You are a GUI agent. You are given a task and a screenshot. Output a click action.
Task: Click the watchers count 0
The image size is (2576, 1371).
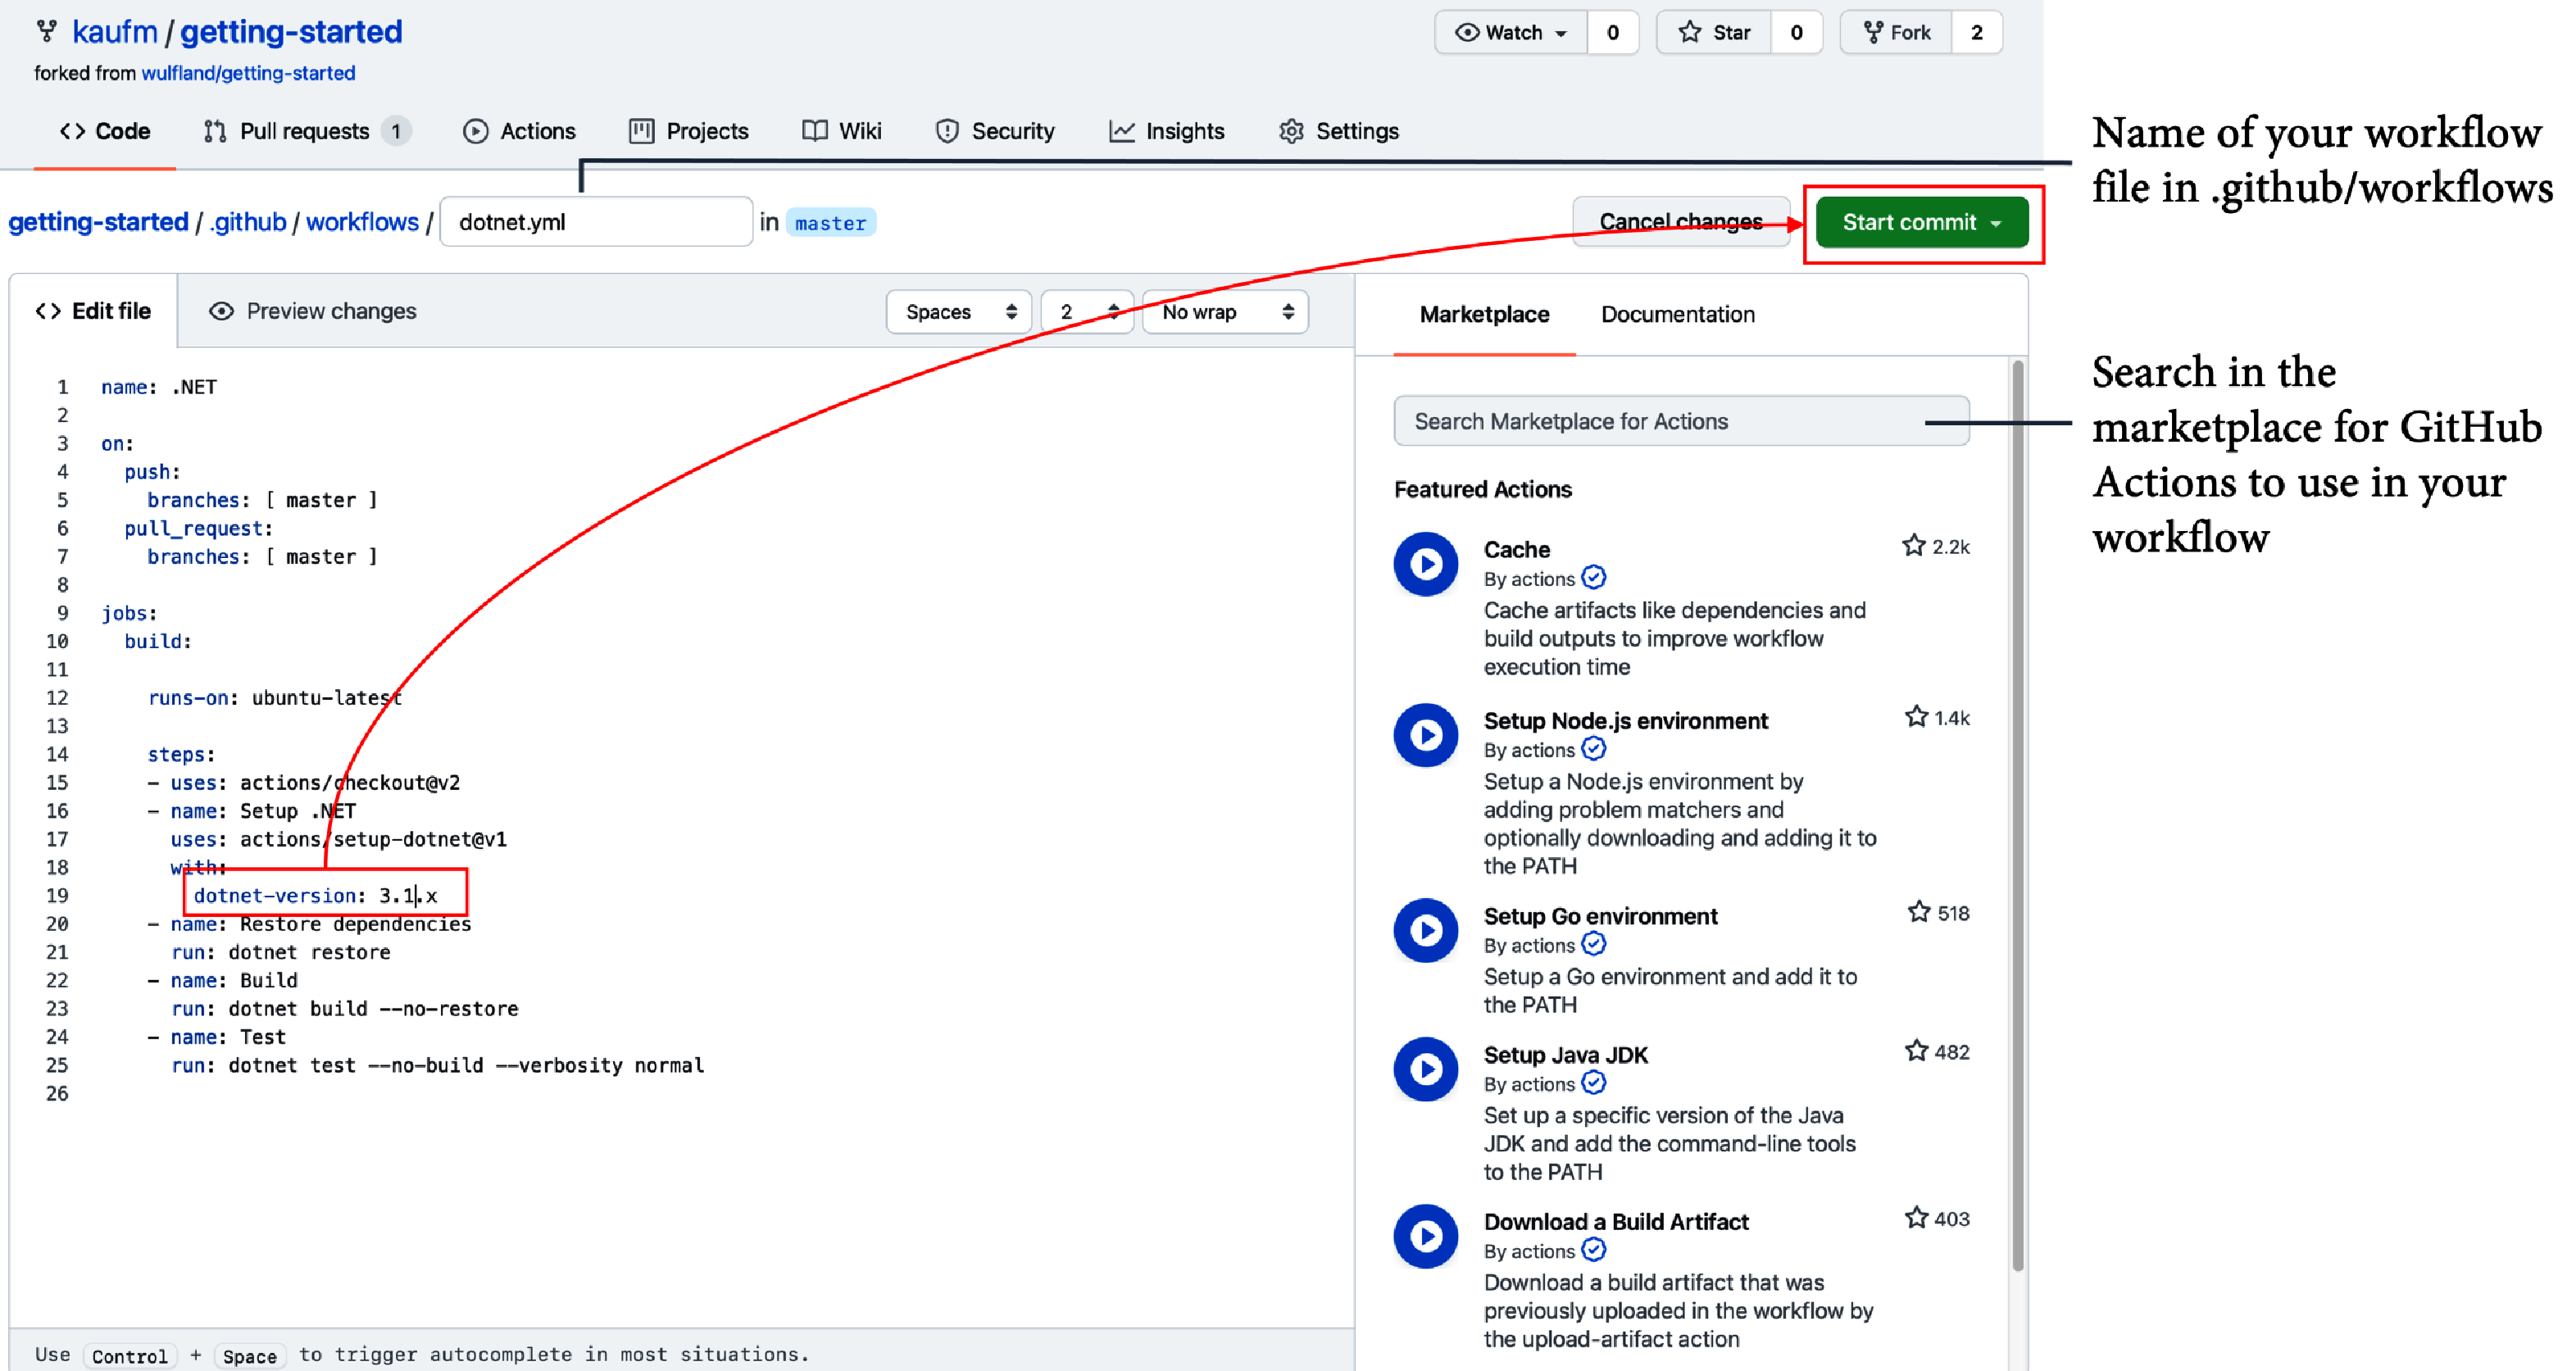(x=1613, y=32)
